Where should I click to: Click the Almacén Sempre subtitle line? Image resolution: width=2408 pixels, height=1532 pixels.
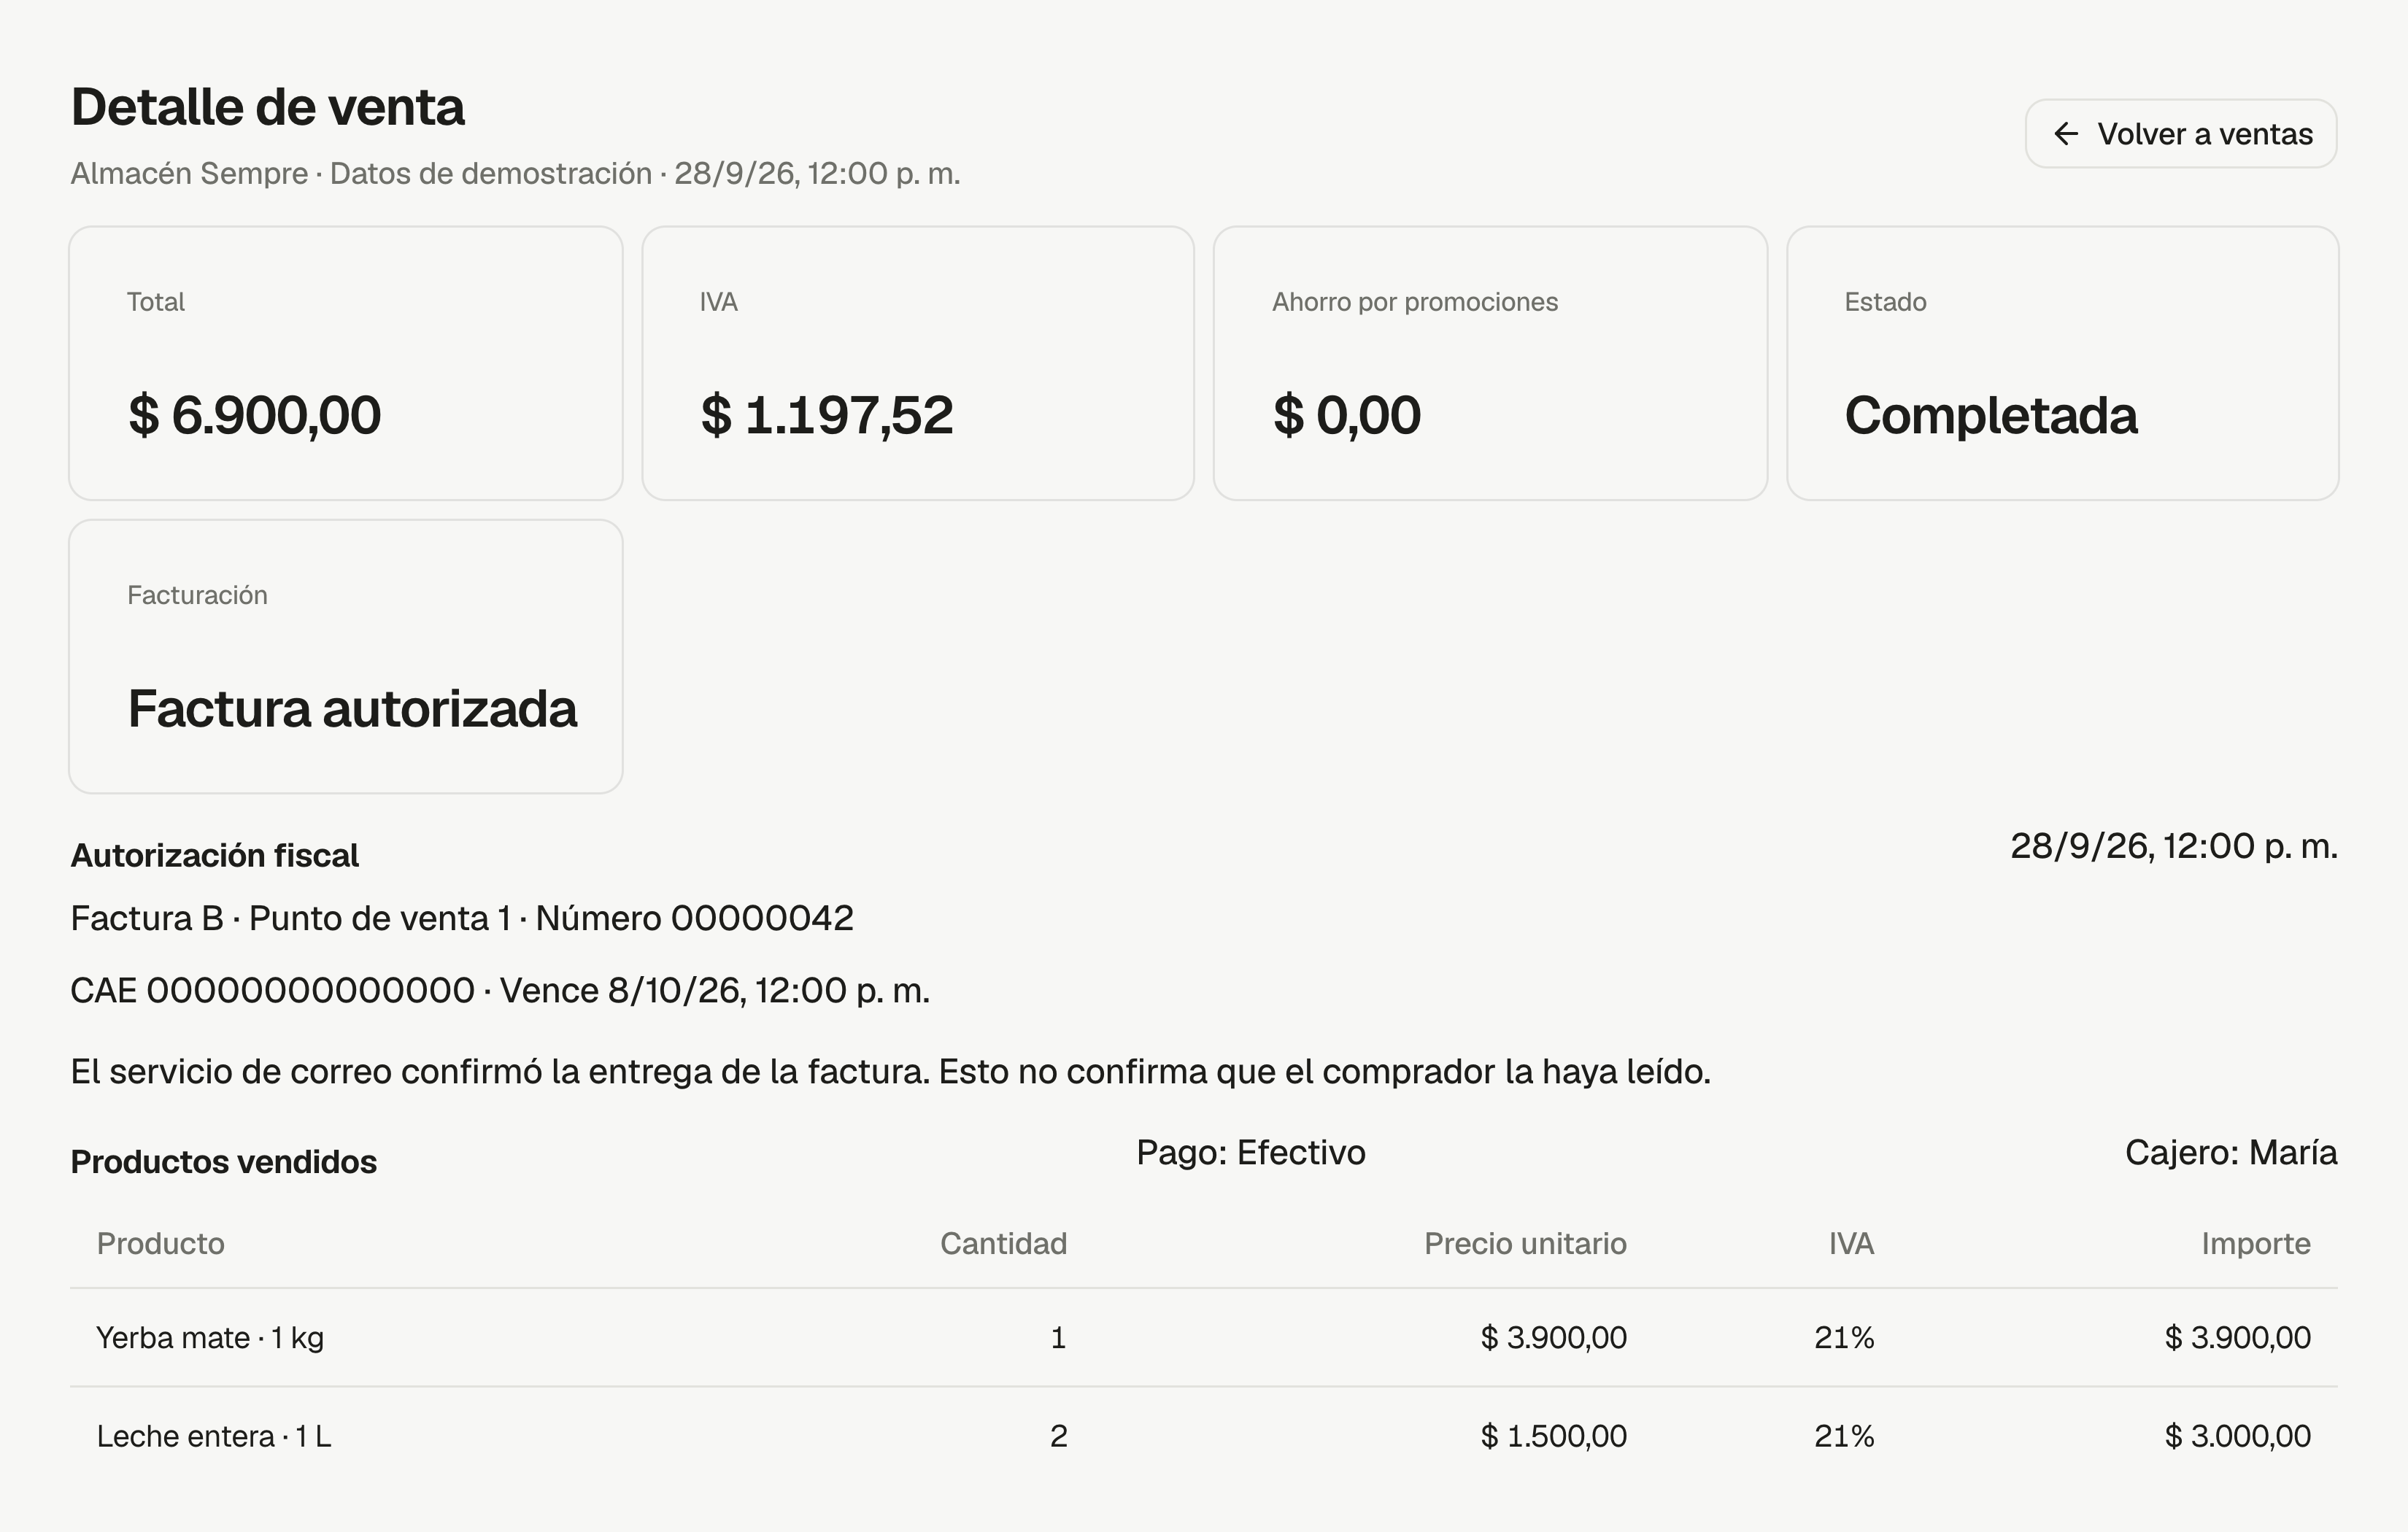pyautogui.click(x=515, y=173)
